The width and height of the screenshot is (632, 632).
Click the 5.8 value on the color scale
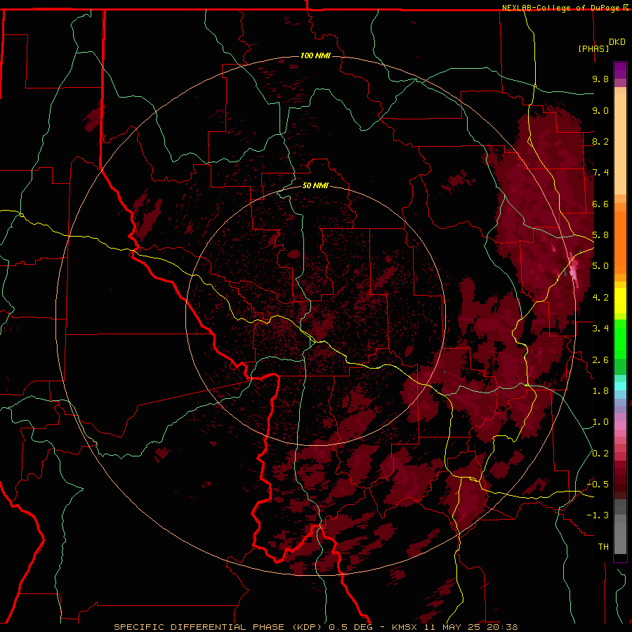[x=600, y=235]
